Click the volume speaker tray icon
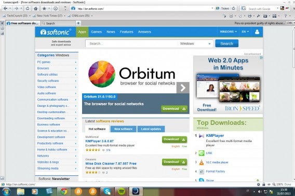This screenshot has height=196, width=295. pyautogui.click(x=260, y=191)
